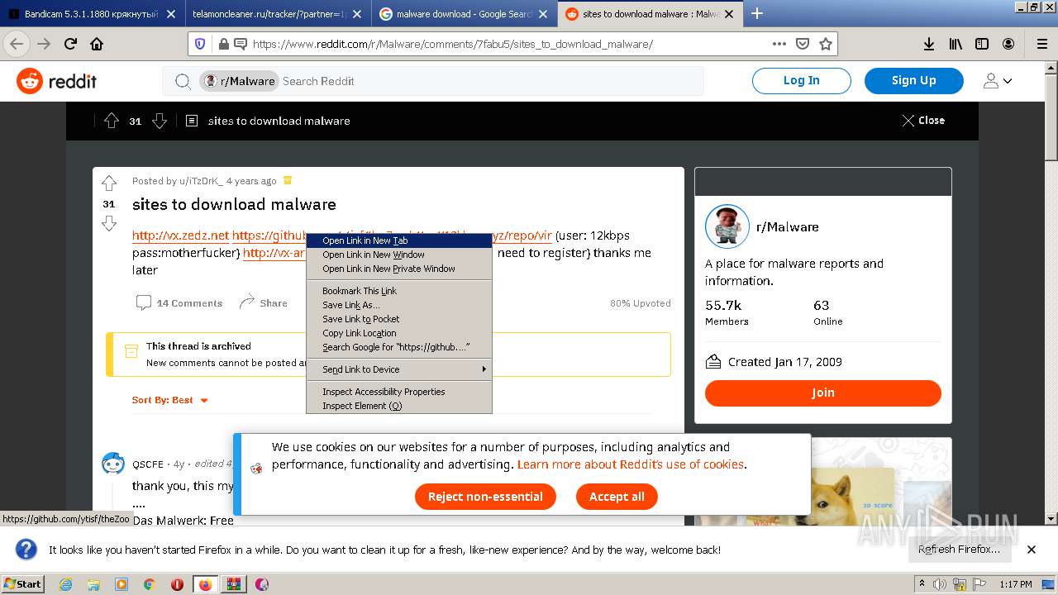Show hidden system tray icons arrow
1058x595 pixels.
[x=922, y=584]
